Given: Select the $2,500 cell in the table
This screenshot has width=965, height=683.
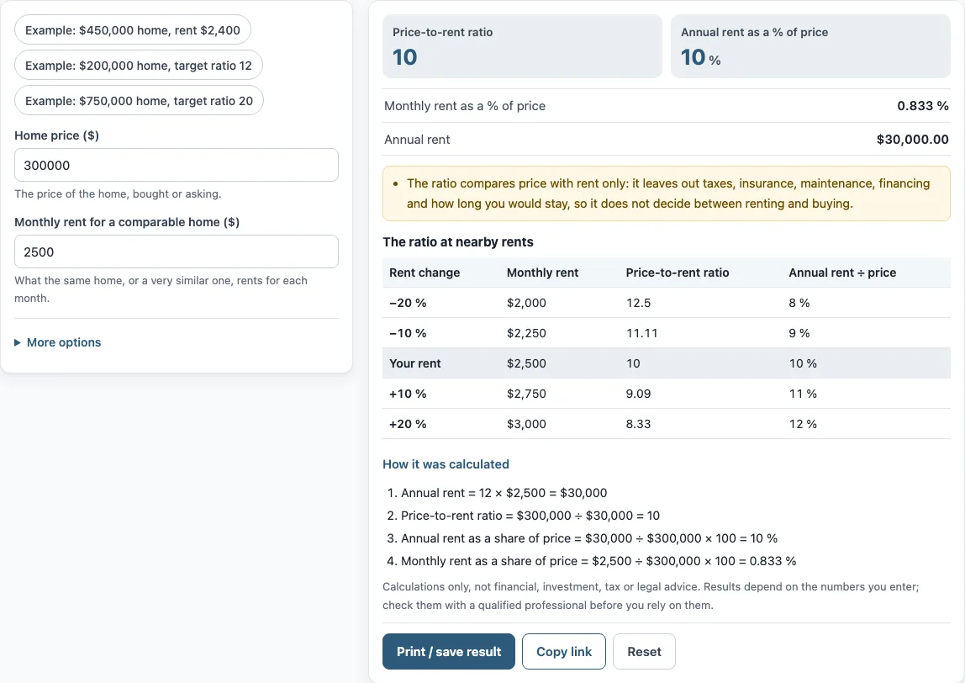Looking at the screenshot, I should pyautogui.click(x=526, y=363).
